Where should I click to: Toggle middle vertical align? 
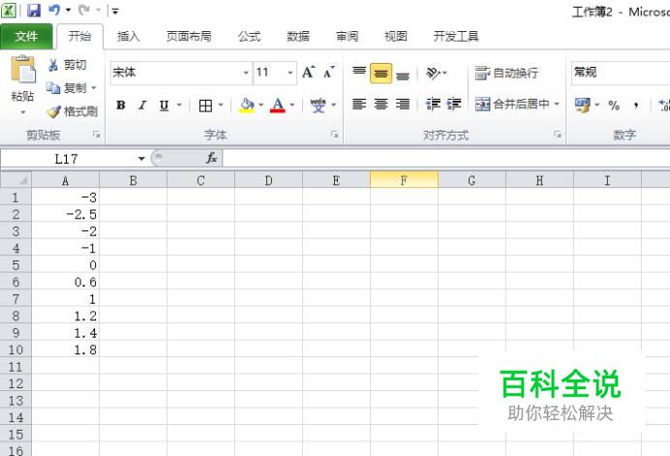381,73
